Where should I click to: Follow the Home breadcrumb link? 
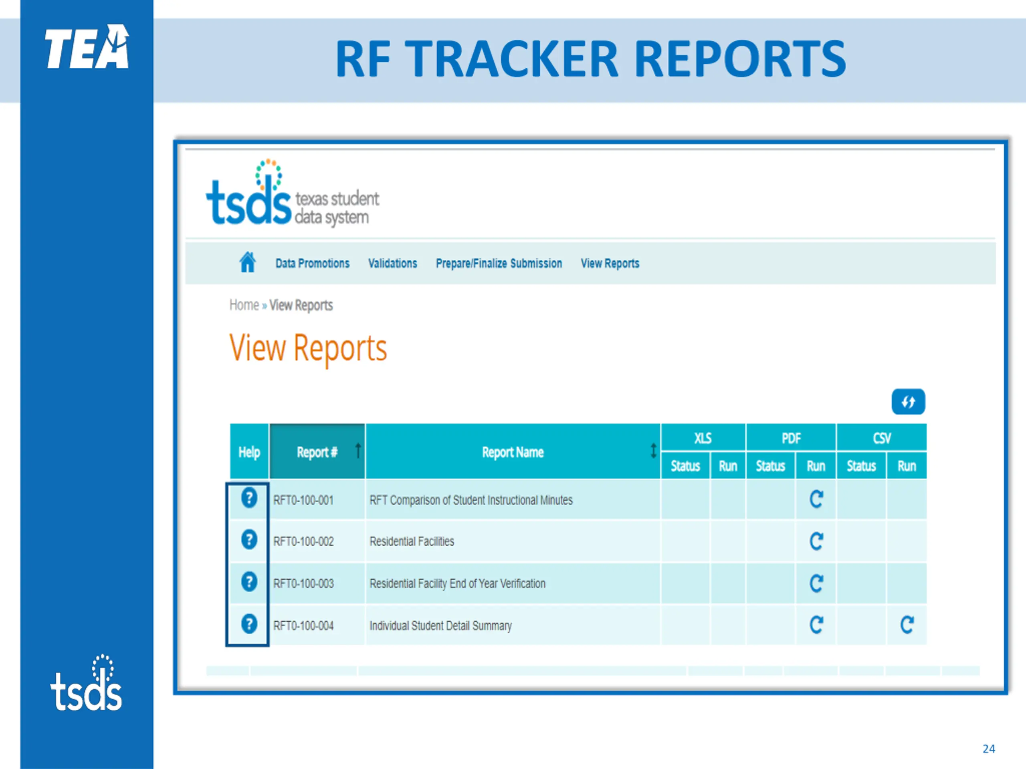tap(244, 304)
